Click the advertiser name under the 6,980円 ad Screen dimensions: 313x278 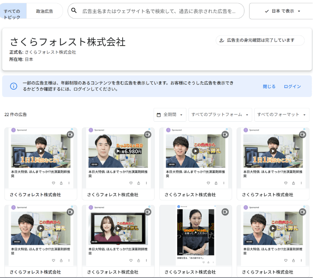[x=113, y=195]
